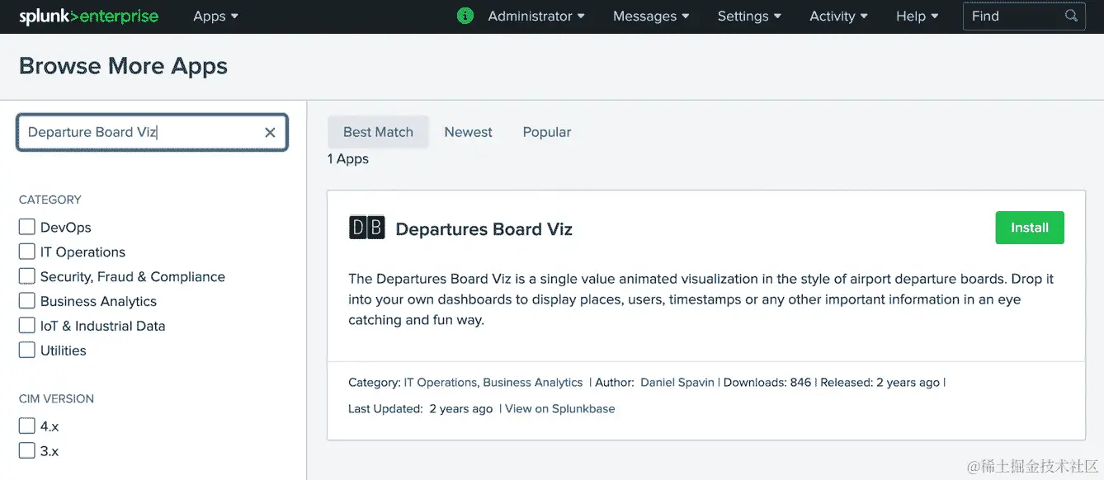Click the magnifier icon in Find box
Screen dimensions: 1104x480
coord(1071,16)
